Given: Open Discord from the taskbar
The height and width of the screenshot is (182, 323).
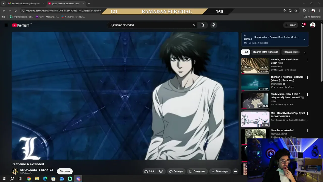Looking at the screenshot, I should [78, 179].
